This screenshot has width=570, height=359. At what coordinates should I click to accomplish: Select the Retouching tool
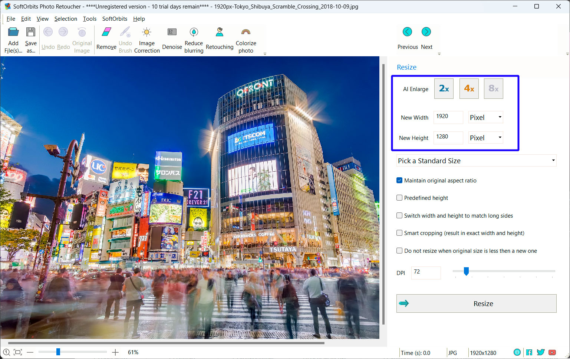[219, 39]
